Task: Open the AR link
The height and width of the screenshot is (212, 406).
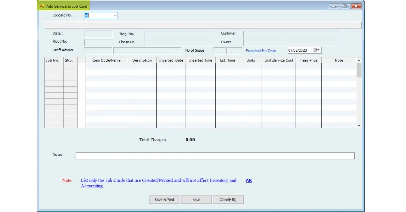Action: pyautogui.click(x=249, y=181)
